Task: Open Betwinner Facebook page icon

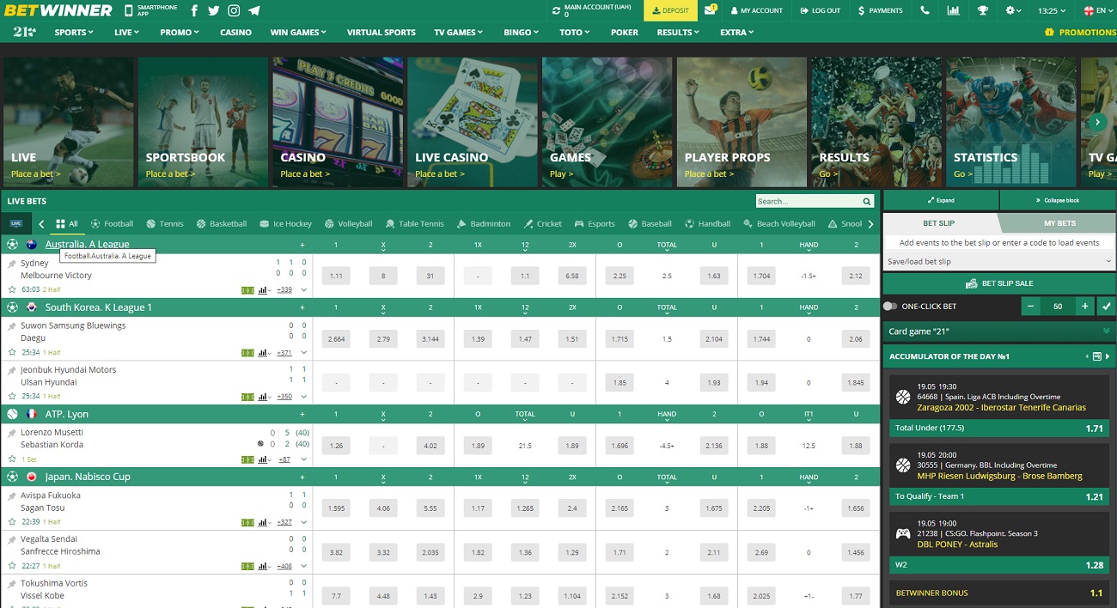Action: pyautogui.click(x=194, y=11)
